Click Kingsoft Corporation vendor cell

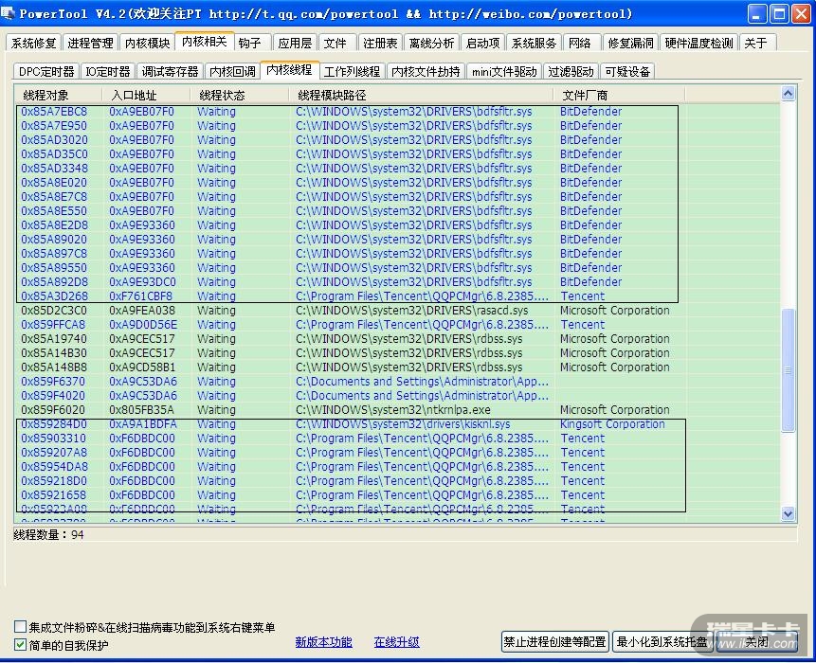pyautogui.click(x=612, y=423)
